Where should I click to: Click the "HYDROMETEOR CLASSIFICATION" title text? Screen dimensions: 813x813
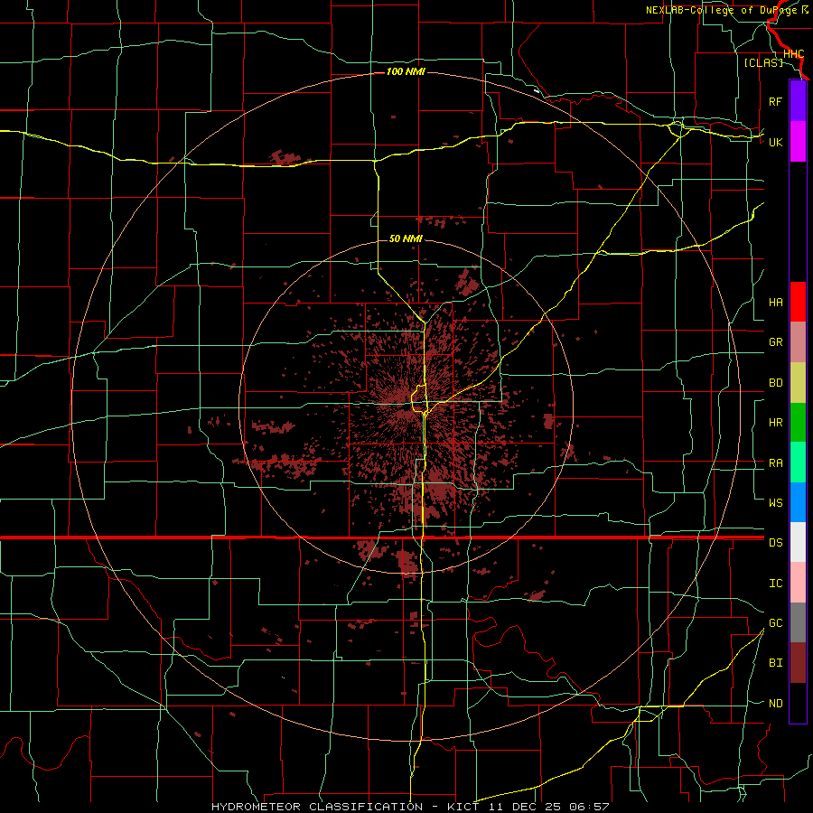pyautogui.click(x=317, y=807)
